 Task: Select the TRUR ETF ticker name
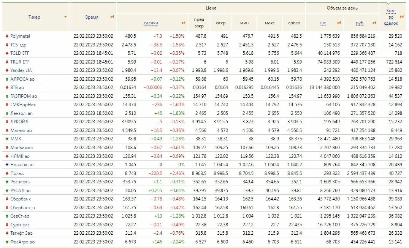20,62
